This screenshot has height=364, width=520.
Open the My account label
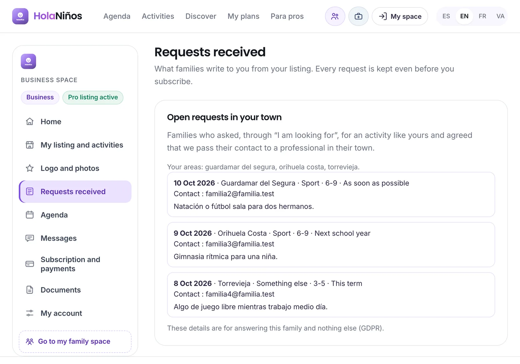coord(61,313)
